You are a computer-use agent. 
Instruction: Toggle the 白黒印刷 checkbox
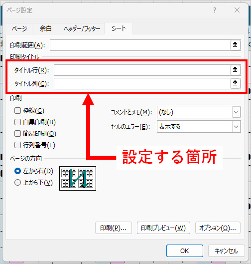coord(17,122)
